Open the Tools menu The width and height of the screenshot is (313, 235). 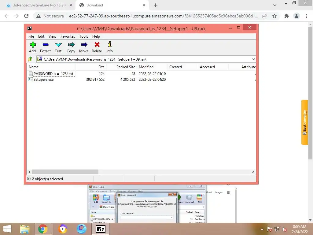(83, 36)
